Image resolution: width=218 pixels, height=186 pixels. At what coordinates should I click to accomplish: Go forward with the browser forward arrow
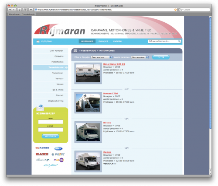tap(14, 10)
